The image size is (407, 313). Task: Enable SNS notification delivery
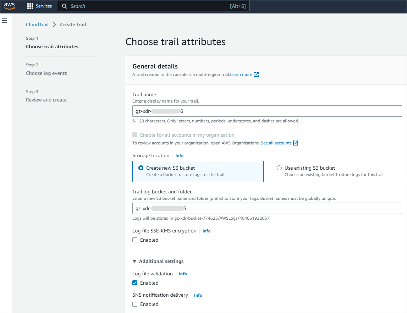[135, 304]
